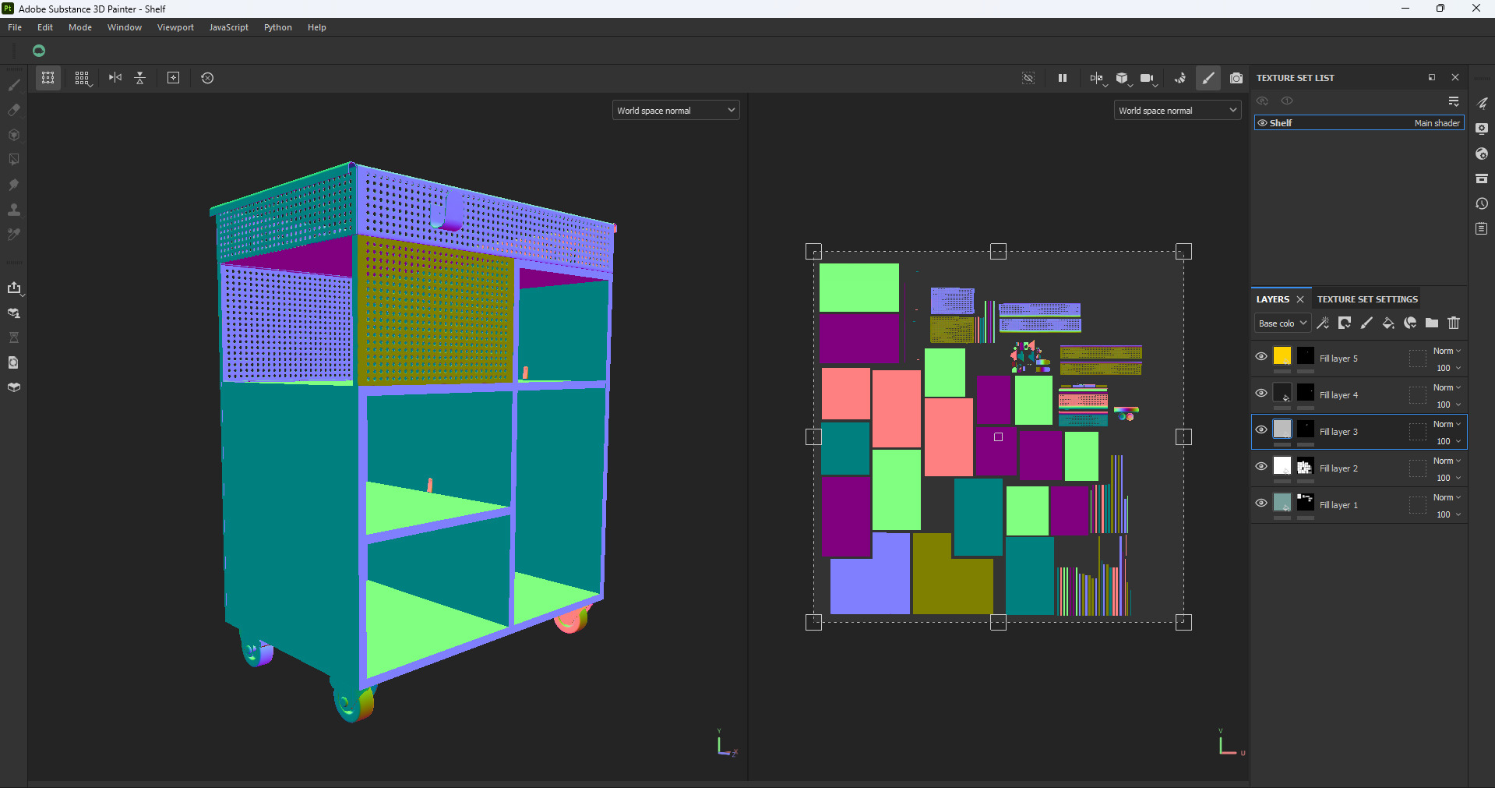Add a smart material layer
1495x788 pixels.
point(1410,323)
